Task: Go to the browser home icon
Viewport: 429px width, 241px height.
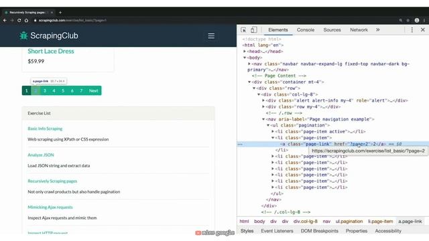Action: pos(26,20)
